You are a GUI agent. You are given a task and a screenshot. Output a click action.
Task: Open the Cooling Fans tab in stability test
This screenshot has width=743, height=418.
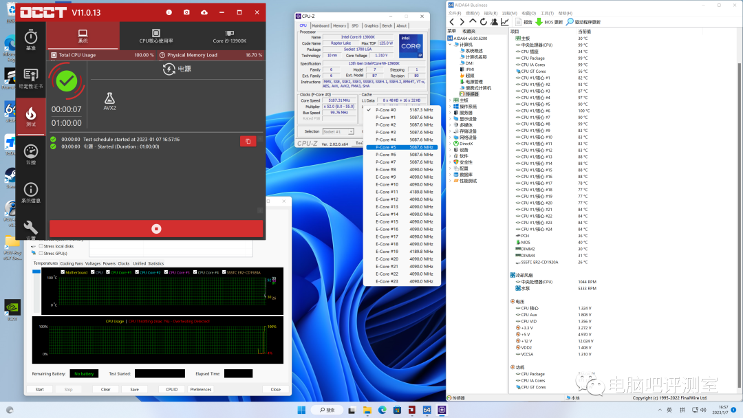72,264
